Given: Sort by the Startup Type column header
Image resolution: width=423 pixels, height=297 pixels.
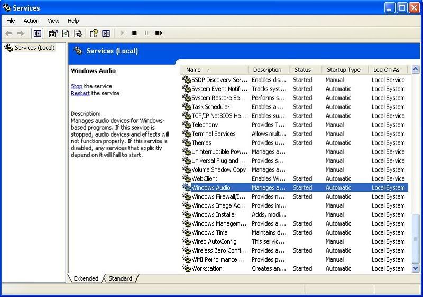Looking at the screenshot, I should [345, 70].
